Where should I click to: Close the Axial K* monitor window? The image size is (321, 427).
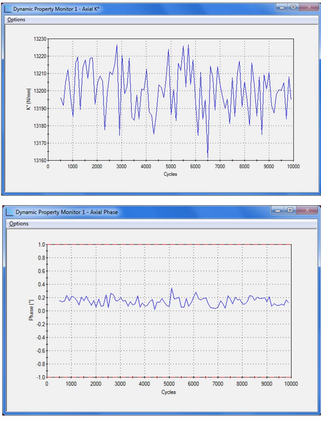pyautogui.click(x=309, y=7)
